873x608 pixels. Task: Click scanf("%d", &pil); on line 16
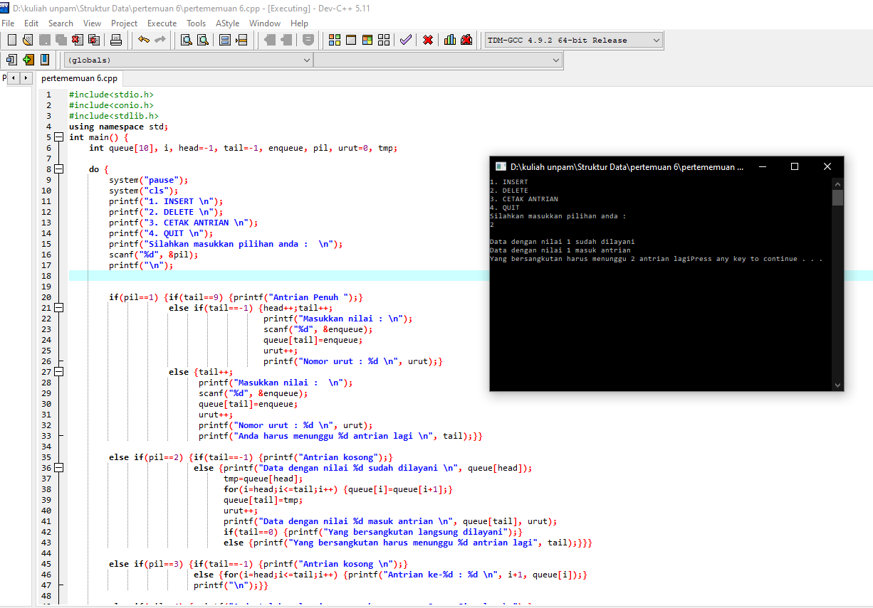154,255
